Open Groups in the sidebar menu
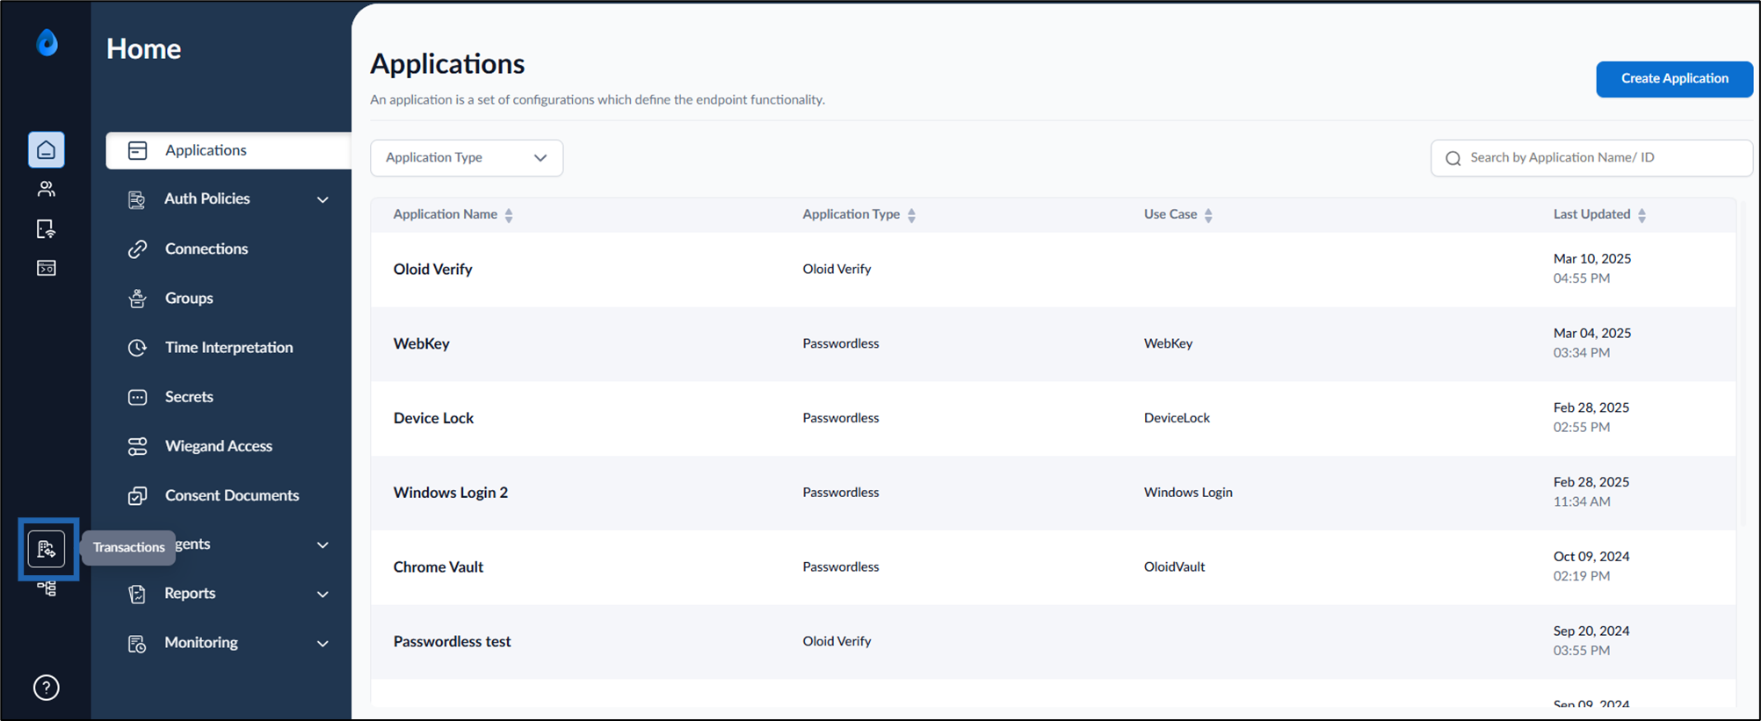Image resolution: width=1761 pixels, height=721 pixels. (x=189, y=299)
